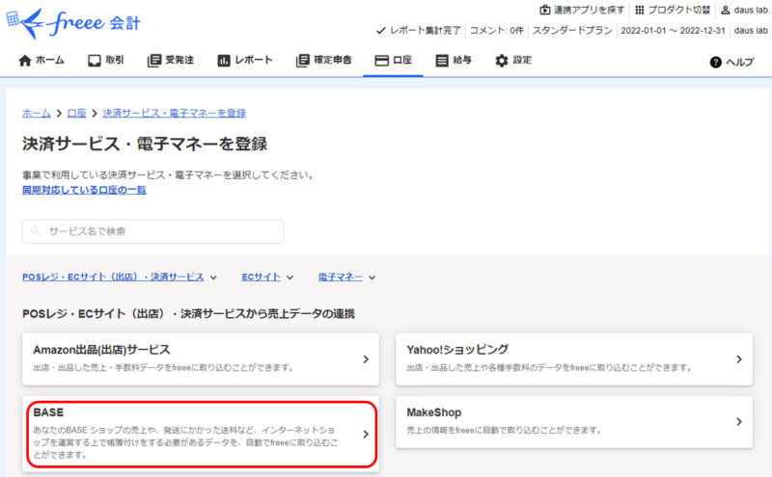The image size is (772, 477).
Task: Select the Yahoo!ショッピング title
Action: (457, 350)
